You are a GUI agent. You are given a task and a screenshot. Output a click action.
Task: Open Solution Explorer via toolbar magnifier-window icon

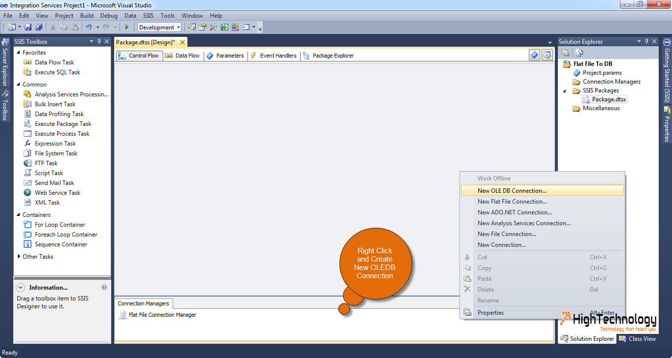tap(192, 28)
